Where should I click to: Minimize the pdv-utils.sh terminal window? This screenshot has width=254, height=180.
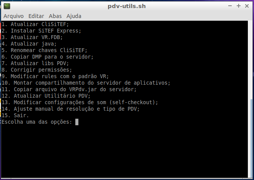tap(231, 6)
